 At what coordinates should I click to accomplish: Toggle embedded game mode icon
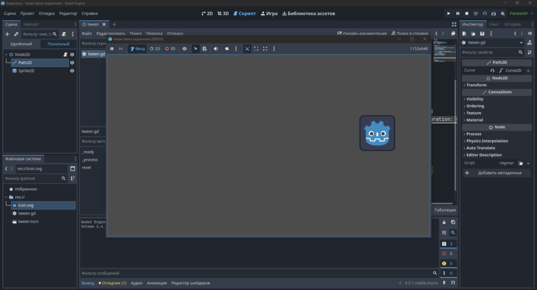pos(247,49)
